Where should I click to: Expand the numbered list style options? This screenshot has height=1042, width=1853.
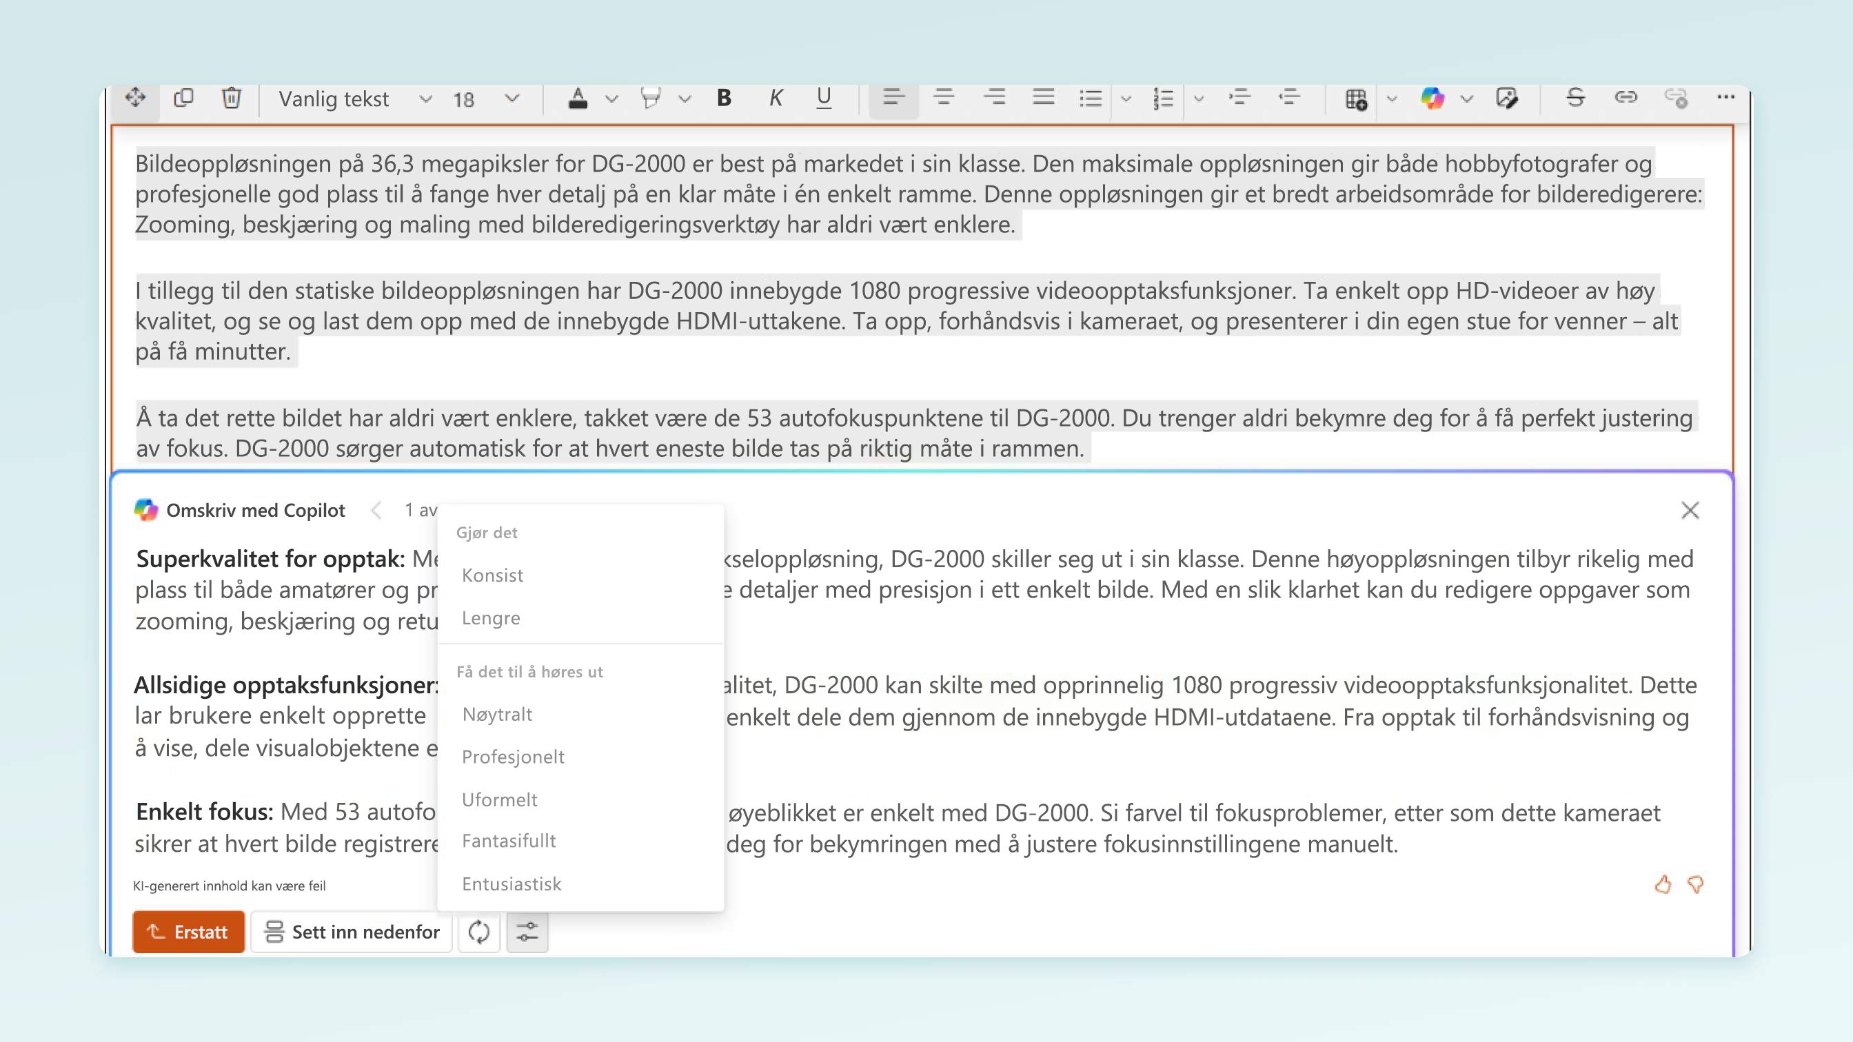click(1199, 99)
